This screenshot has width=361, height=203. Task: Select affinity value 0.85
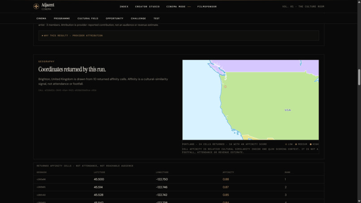(x=226, y=194)
